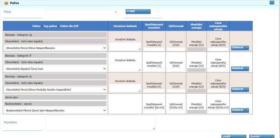Open the Neobnovitelný-Plynný-Zemní plyn dropdown
280x138 pixels.
coord(55,111)
